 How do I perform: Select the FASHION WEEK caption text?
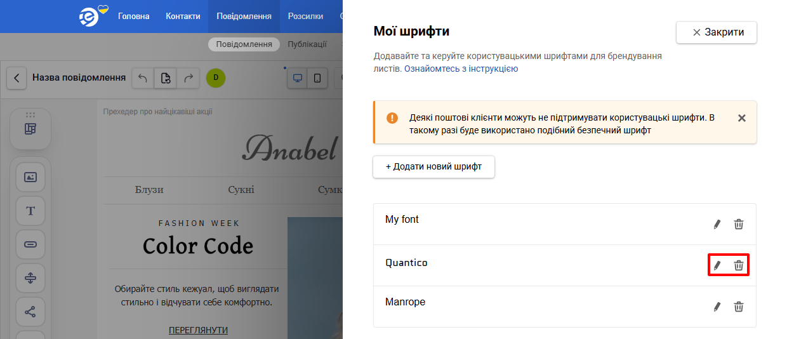199,223
